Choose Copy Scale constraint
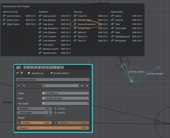The width and height of the screenshot is (170, 138). [55, 24]
